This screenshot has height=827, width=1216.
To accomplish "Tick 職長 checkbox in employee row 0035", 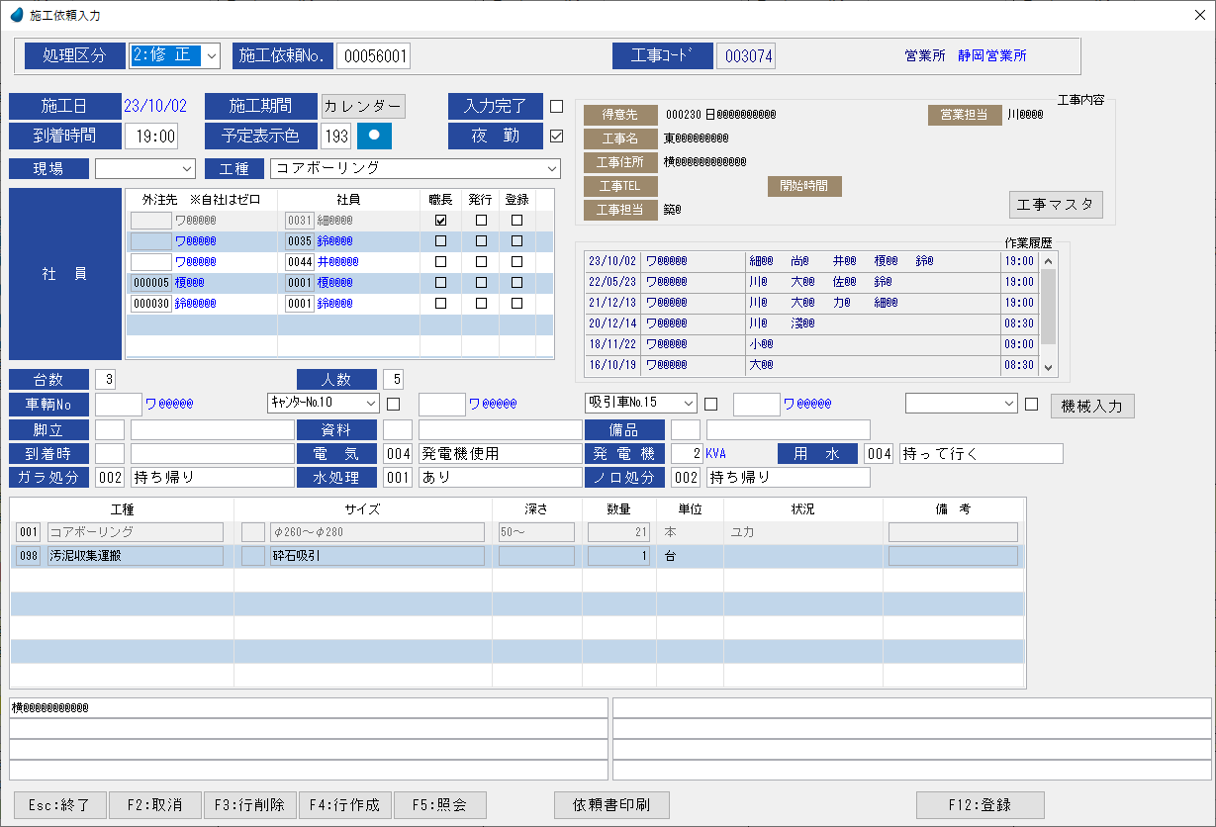I will [x=440, y=241].
